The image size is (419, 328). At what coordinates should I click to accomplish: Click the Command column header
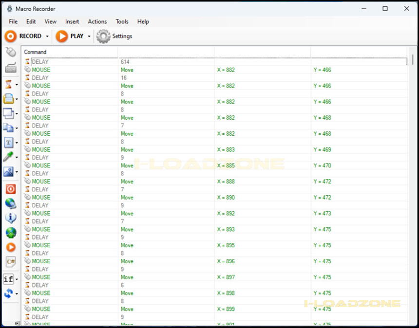point(70,52)
